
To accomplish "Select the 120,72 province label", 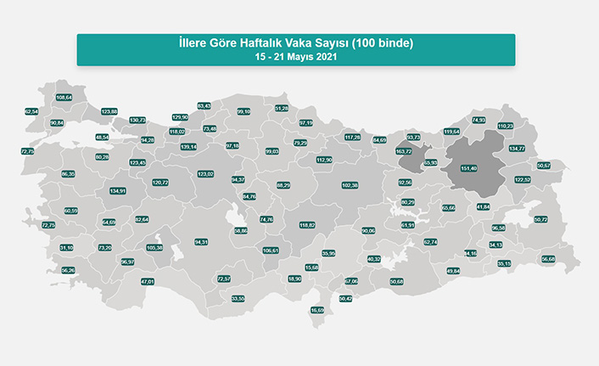I will pyautogui.click(x=160, y=182).
